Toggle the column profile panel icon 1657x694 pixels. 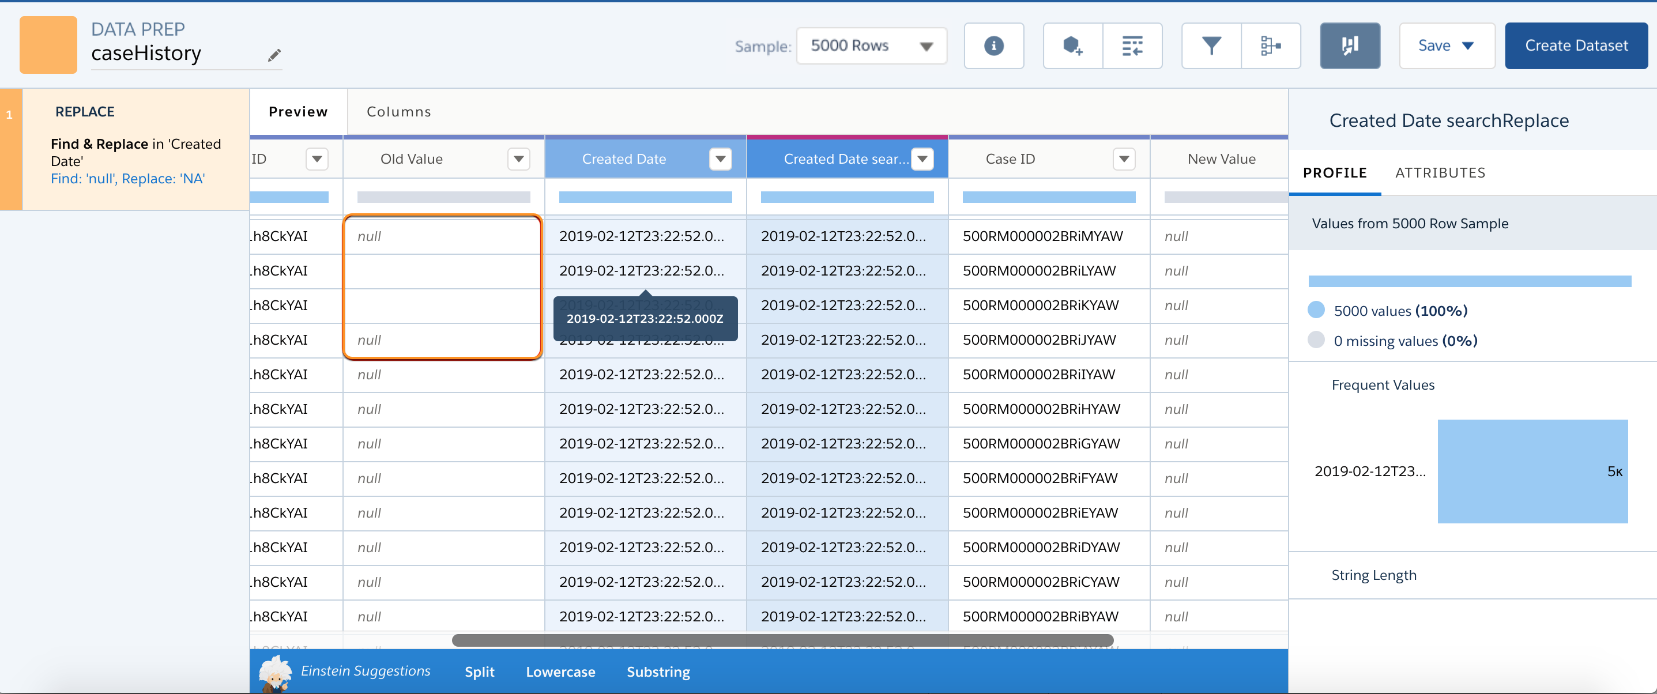pos(1350,46)
